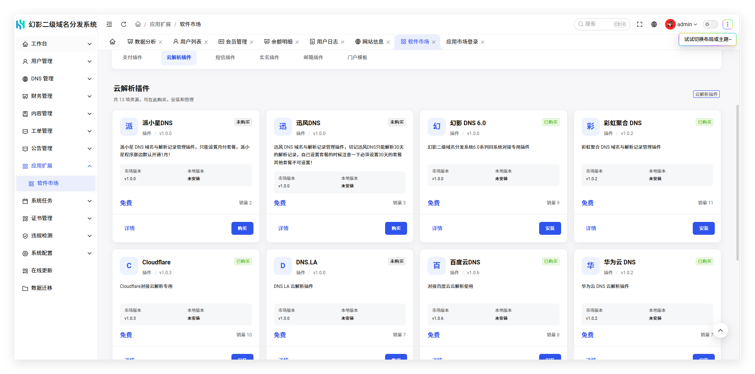Open the language globe icon

click(x=654, y=24)
